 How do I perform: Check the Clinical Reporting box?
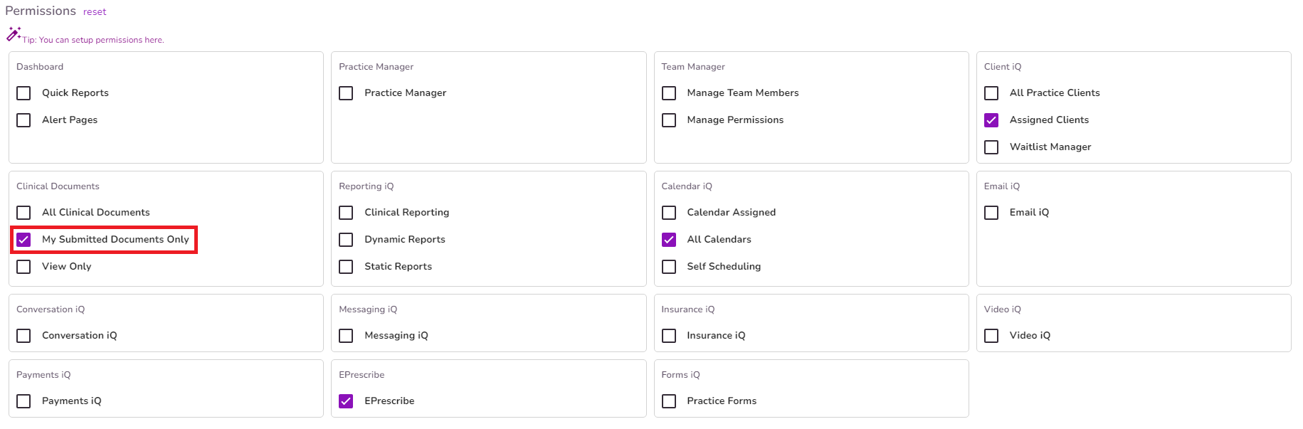(346, 212)
